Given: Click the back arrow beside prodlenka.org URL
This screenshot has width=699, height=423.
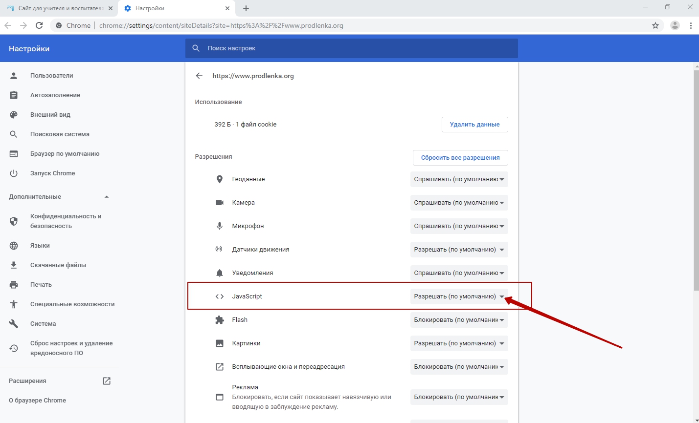Looking at the screenshot, I should (199, 76).
